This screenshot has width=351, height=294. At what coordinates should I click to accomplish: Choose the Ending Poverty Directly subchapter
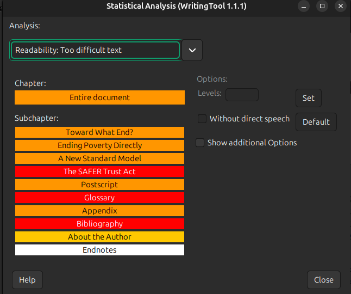click(99, 145)
